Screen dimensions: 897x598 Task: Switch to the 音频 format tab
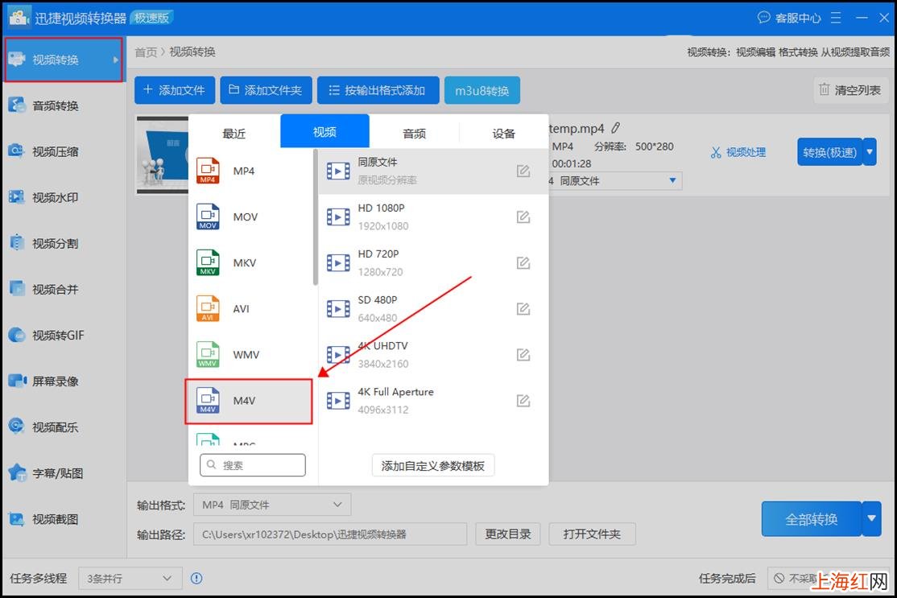pyautogui.click(x=414, y=134)
